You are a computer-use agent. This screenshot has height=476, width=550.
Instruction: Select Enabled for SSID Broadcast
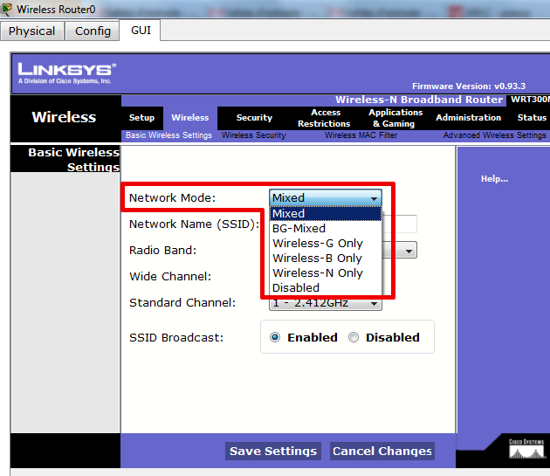click(x=275, y=337)
